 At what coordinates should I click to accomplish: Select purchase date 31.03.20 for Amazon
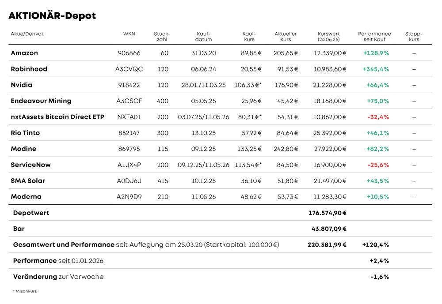tap(203, 53)
